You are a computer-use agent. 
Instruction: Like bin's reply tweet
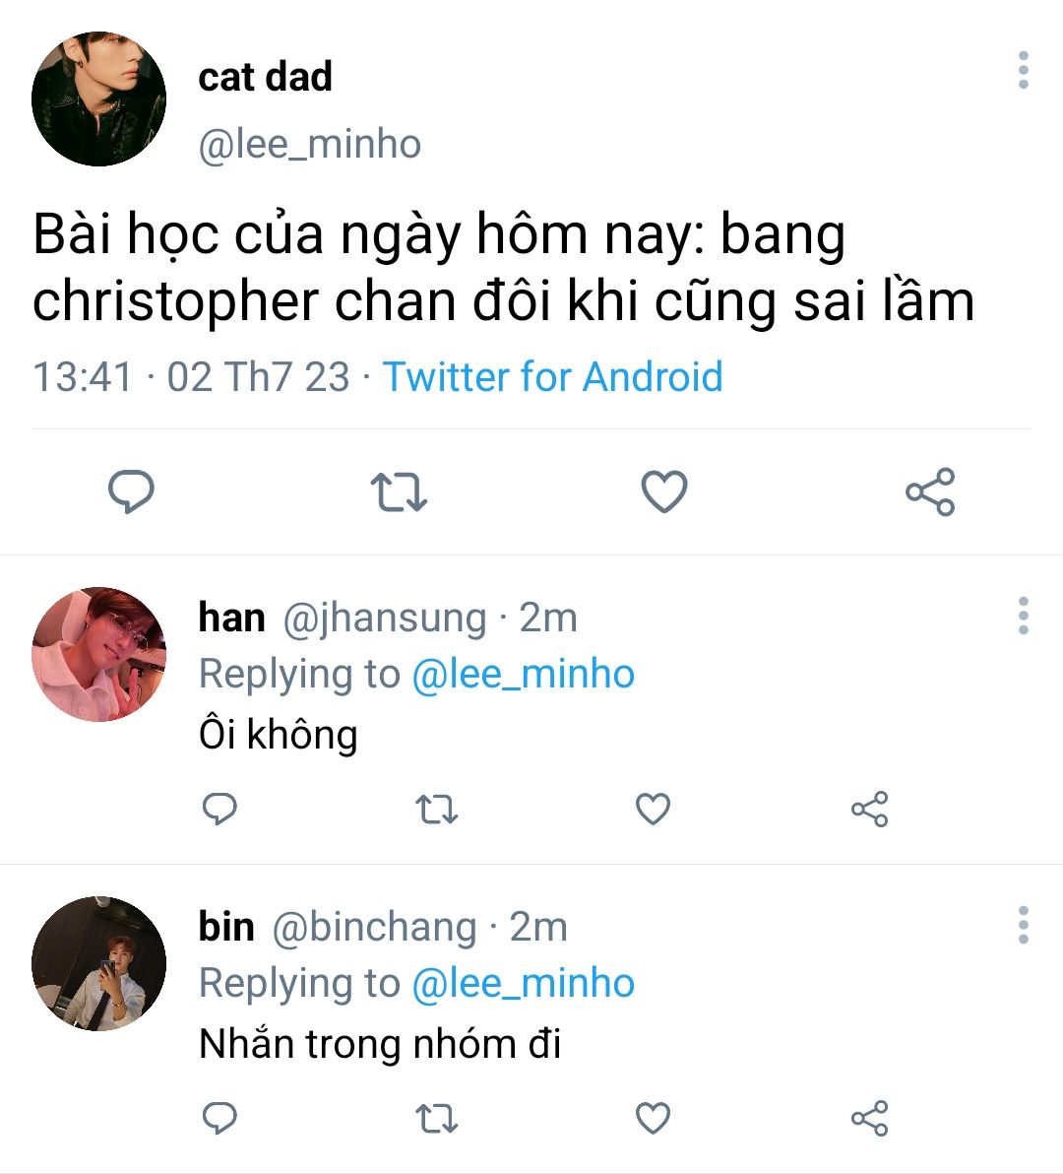[653, 1118]
